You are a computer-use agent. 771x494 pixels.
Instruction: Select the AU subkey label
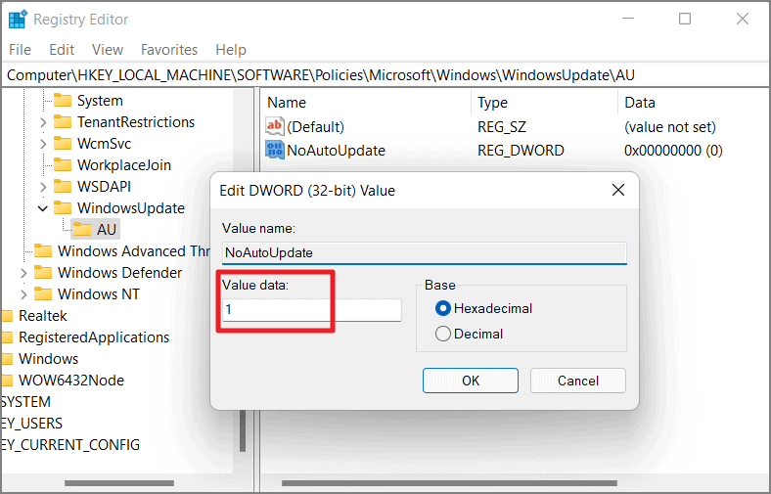(x=107, y=230)
